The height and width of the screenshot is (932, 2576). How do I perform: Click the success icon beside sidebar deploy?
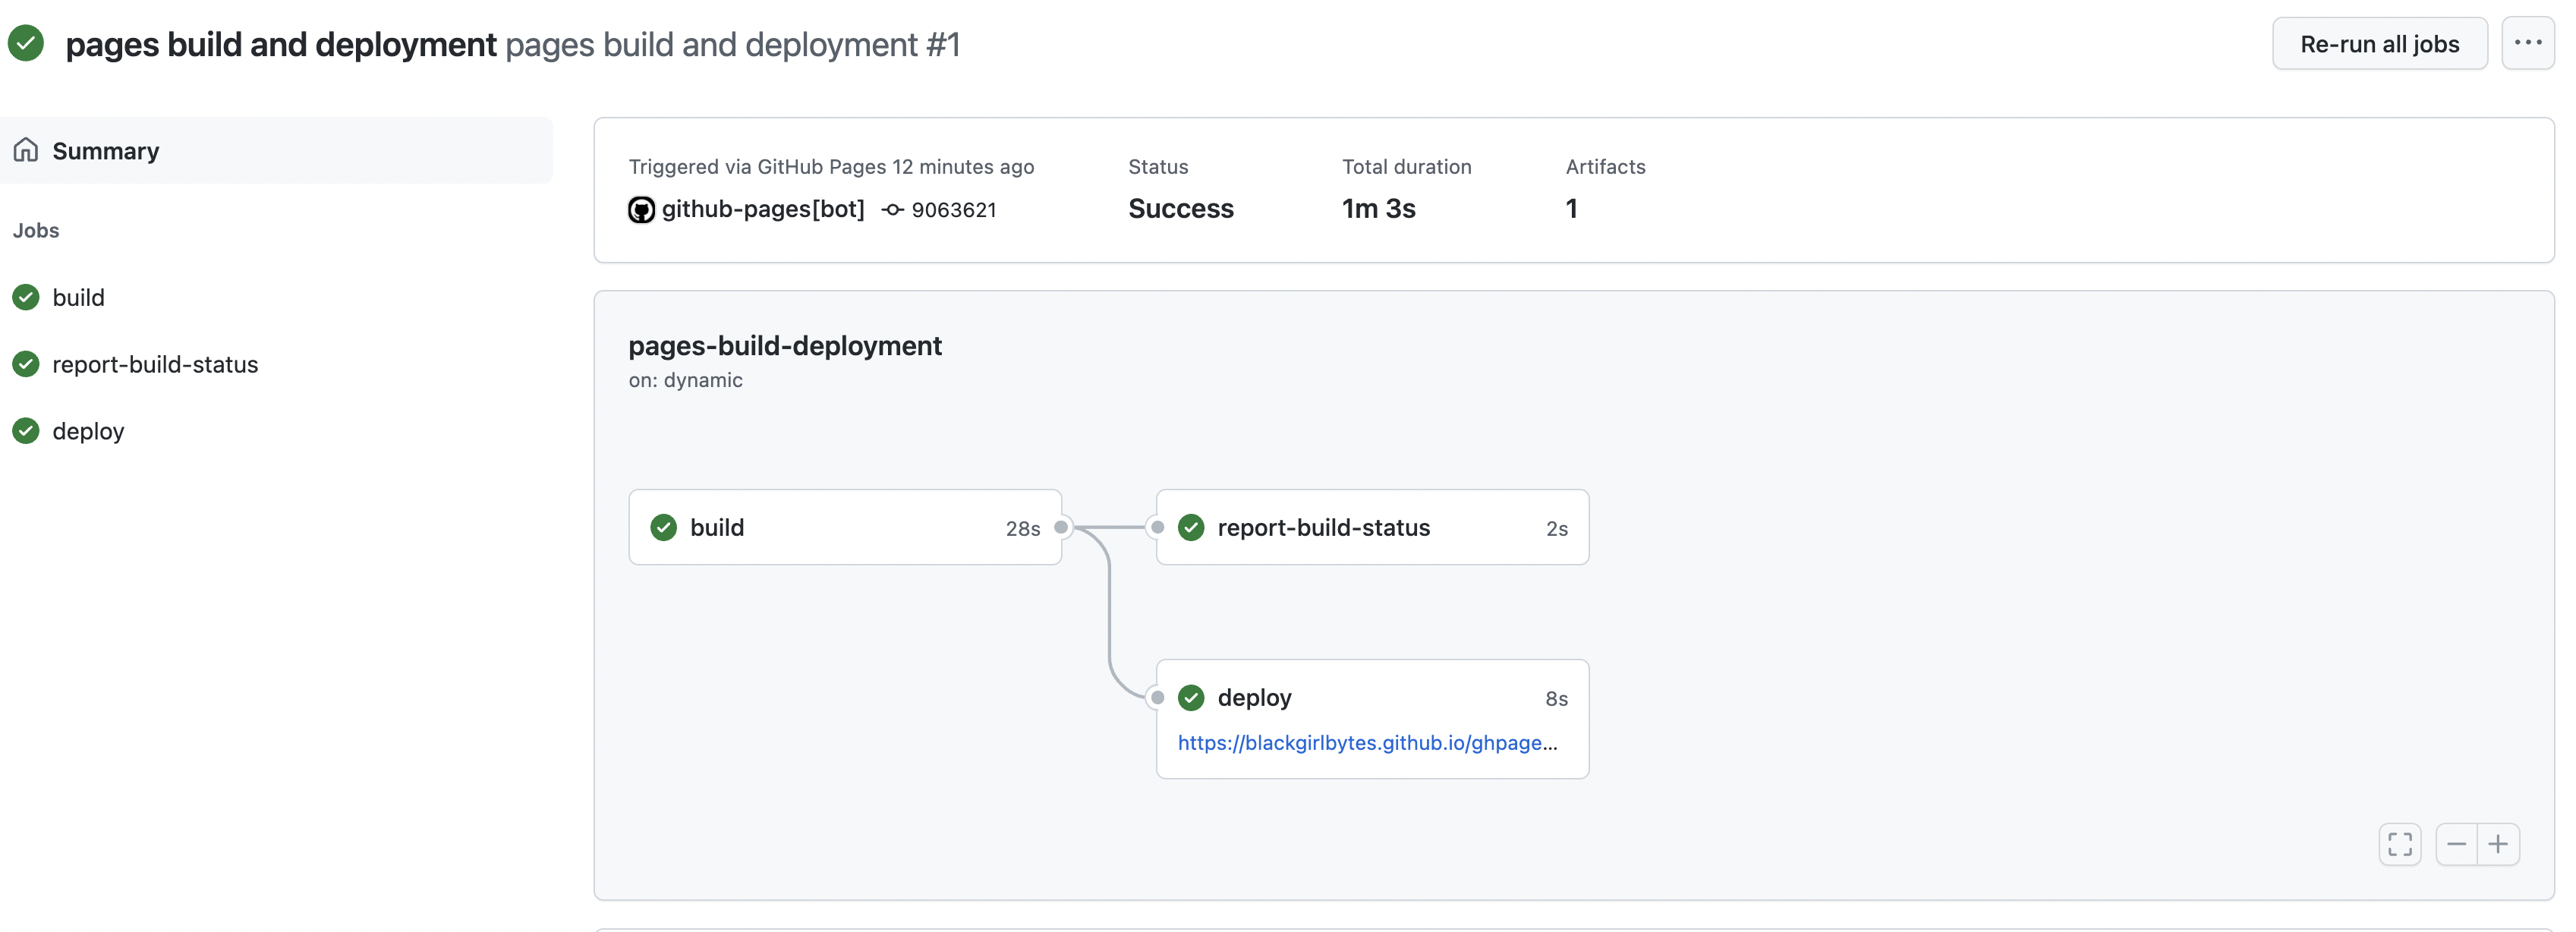[26, 431]
